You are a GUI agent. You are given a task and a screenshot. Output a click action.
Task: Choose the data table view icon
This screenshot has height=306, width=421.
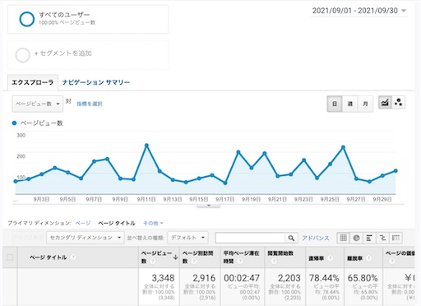pyautogui.click(x=343, y=238)
